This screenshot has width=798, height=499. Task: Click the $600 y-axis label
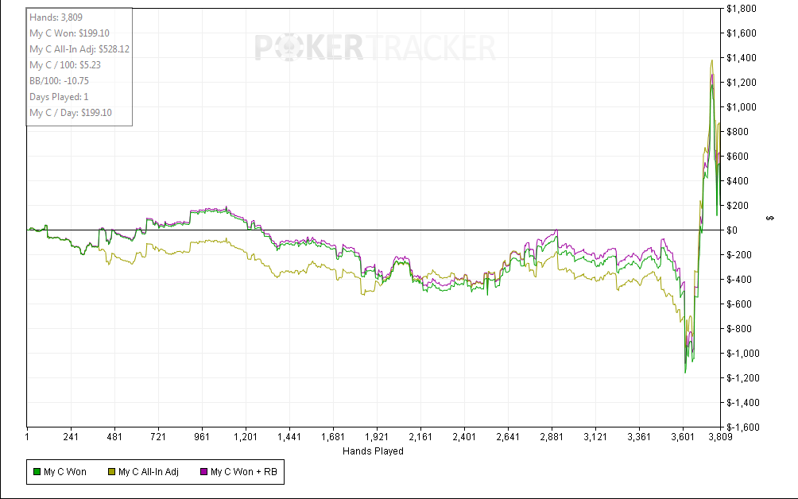click(x=738, y=157)
